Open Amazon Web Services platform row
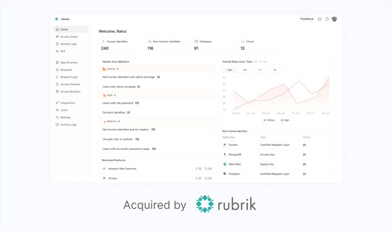The image size is (392, 231). tap(157, 169)
